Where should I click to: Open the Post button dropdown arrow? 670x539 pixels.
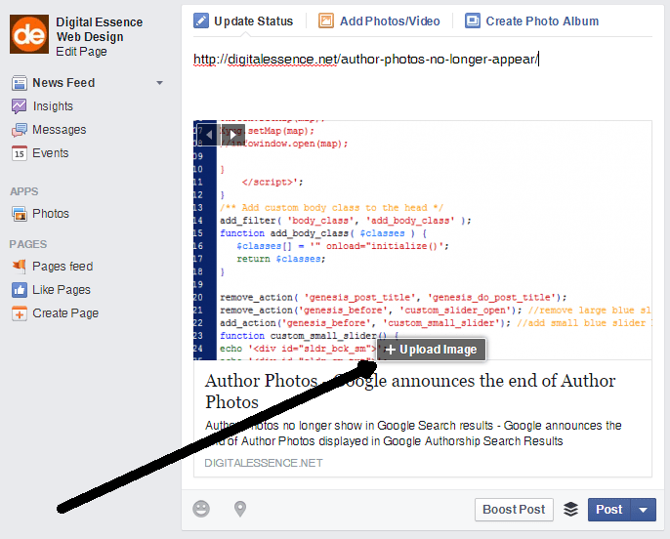click(x=643, y=510)
